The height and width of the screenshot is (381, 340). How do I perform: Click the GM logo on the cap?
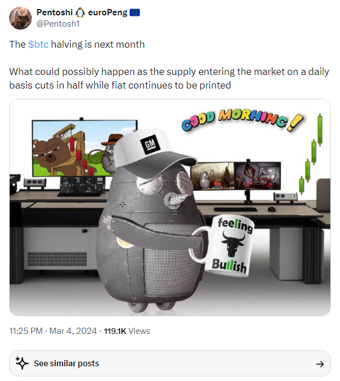[150, 145]
